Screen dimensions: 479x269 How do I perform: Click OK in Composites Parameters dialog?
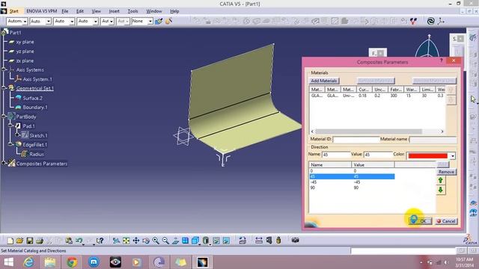[x=421, y=221]
